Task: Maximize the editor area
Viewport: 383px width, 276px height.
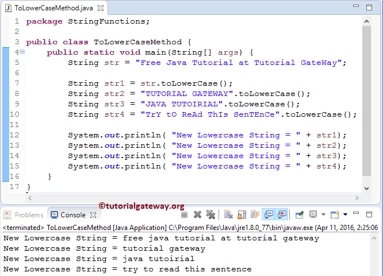Action: tap(369, 7)
